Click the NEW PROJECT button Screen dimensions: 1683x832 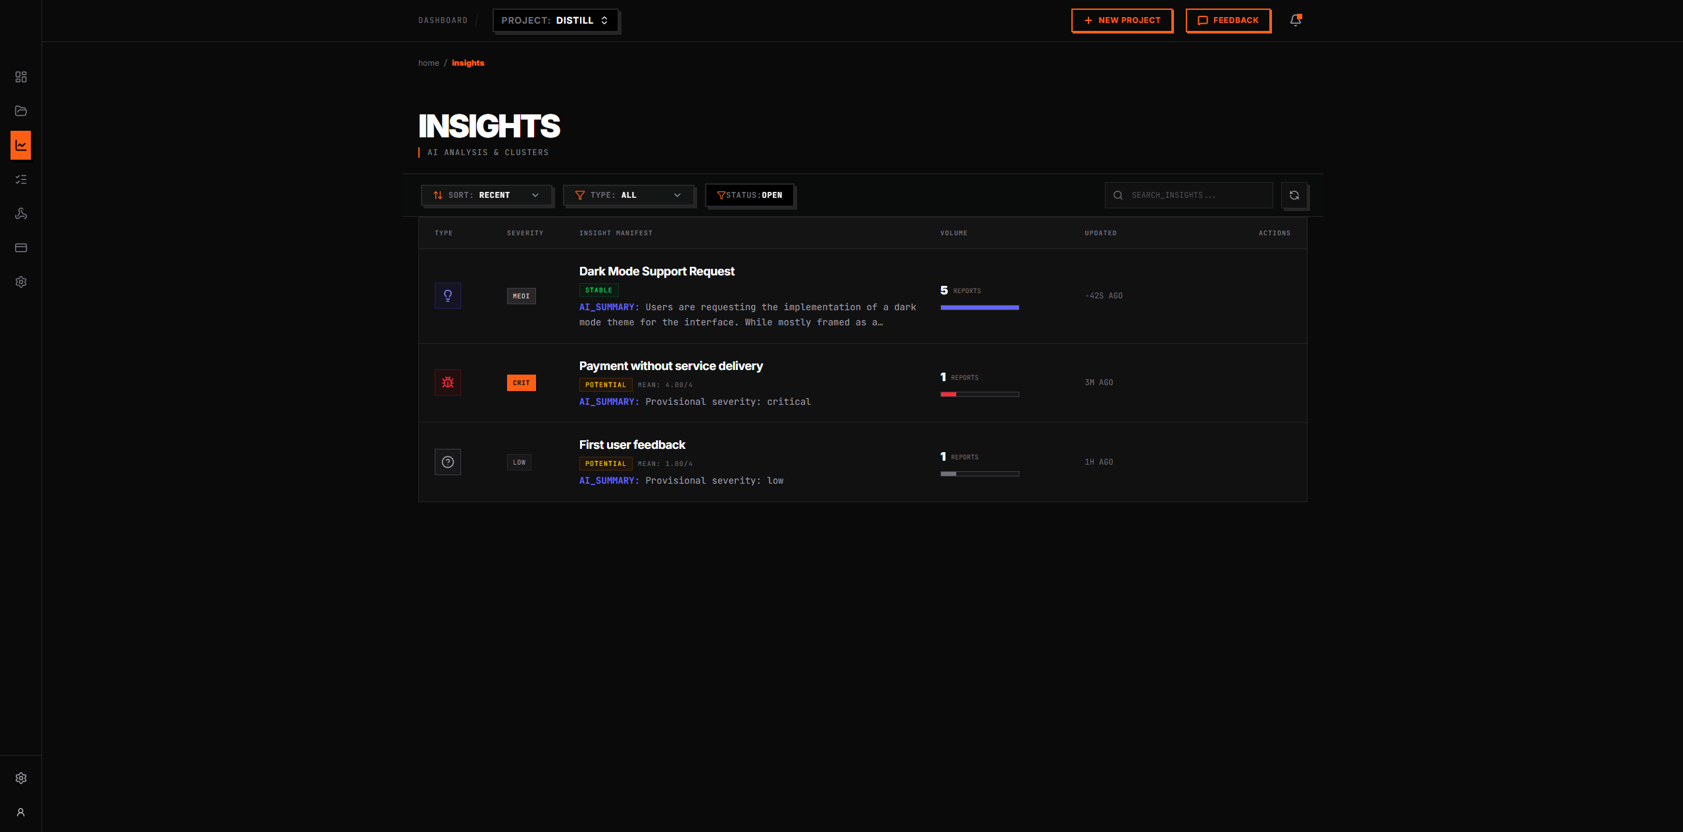point(1122,20)
